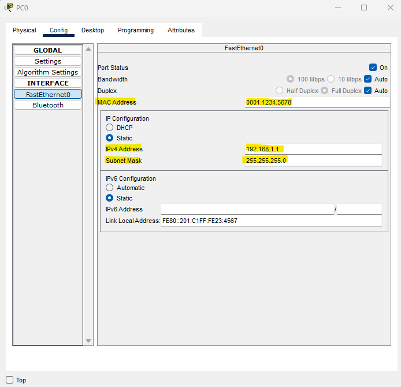
Task: Click the Port Status label
Action: (113, 68)
